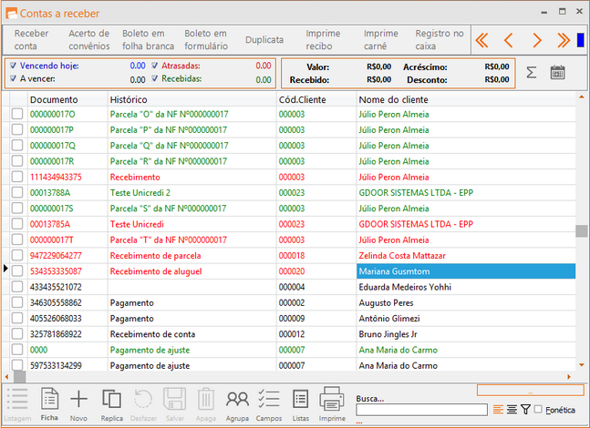
Task: Toggle Atrasadas checkbox
Action: tap(155, 66)
